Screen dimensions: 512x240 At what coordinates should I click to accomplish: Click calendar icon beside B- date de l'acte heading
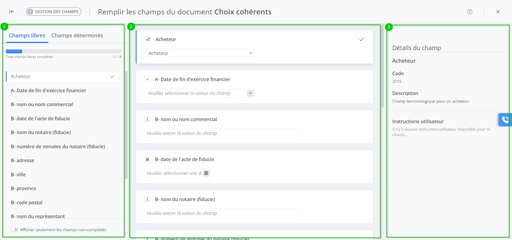pos(147,159)
